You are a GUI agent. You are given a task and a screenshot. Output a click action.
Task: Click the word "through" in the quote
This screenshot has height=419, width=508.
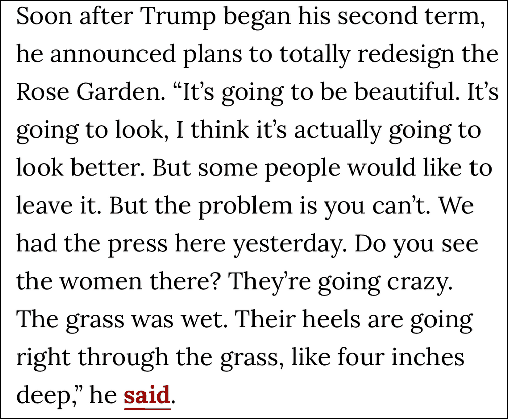(x=123, y=358)
